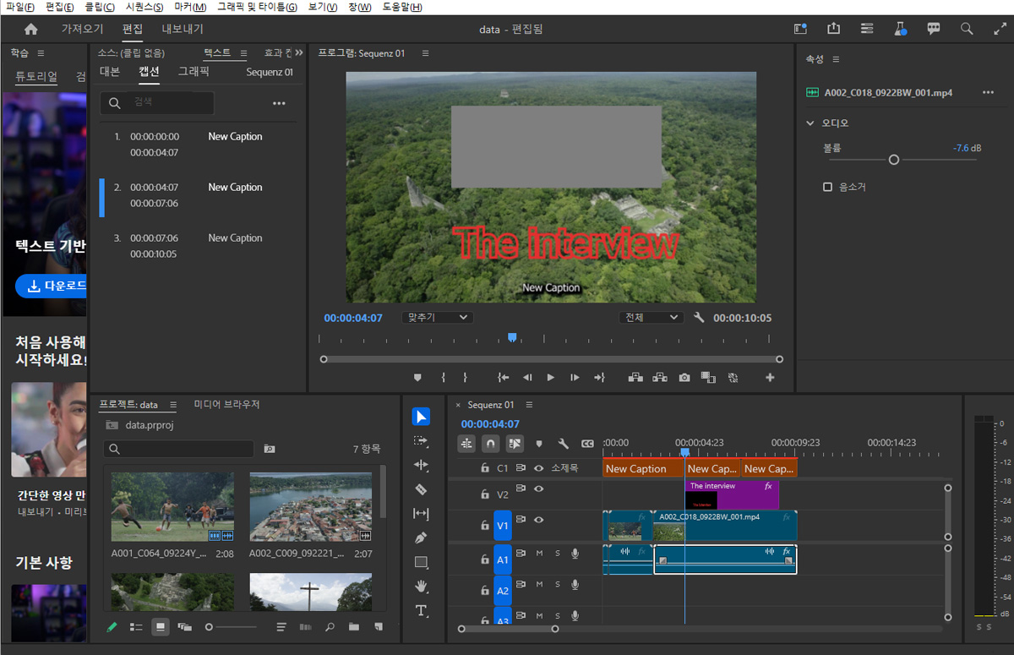Image resolution: width=1014 pixels, height=655 pixels.
Task: Select the Selection arrow tool
Action: tap(421, 417)
